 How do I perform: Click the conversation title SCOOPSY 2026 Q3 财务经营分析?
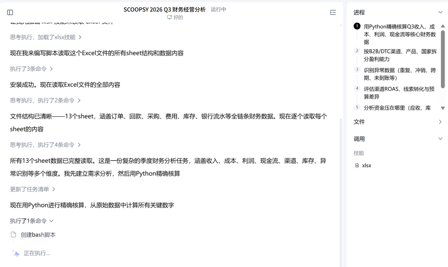coord(165,10)
